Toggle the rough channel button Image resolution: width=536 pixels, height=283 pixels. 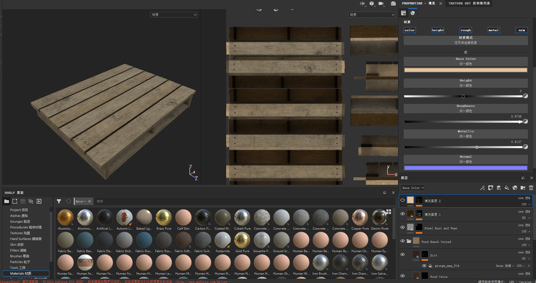[465, 30]
